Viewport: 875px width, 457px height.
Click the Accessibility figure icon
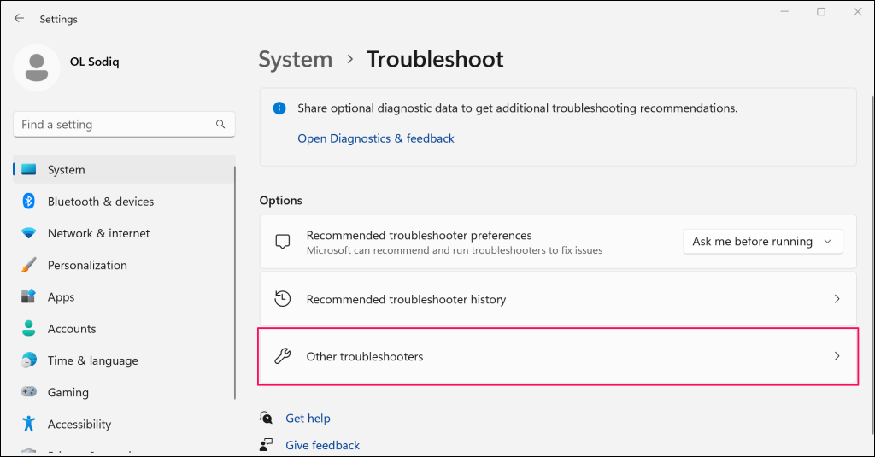coord(29,424)
